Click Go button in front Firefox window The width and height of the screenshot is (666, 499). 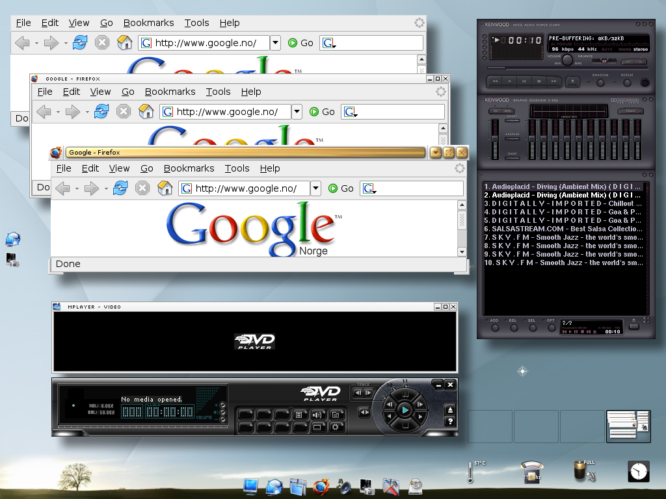[341, 188]
